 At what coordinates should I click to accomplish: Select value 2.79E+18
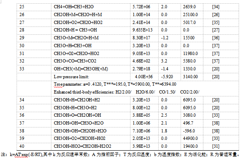point(141,69)
